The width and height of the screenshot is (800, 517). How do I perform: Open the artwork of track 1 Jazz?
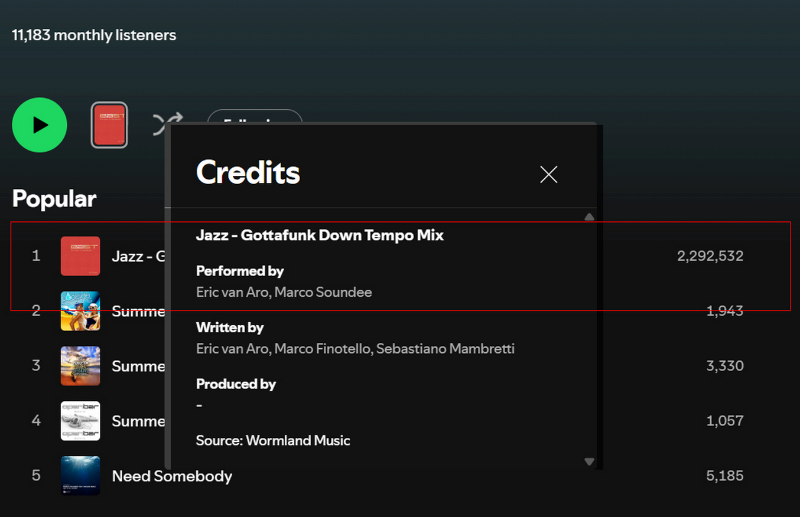tap(80, 256)
